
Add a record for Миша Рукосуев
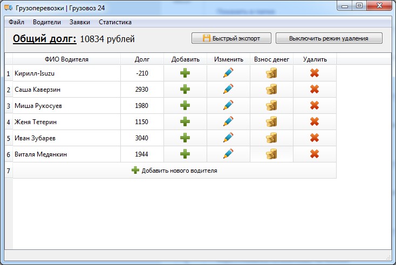click(x=185, y=106)
